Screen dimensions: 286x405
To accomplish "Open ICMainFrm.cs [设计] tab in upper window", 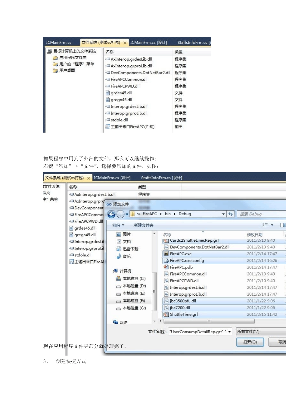I will [148, 42].
